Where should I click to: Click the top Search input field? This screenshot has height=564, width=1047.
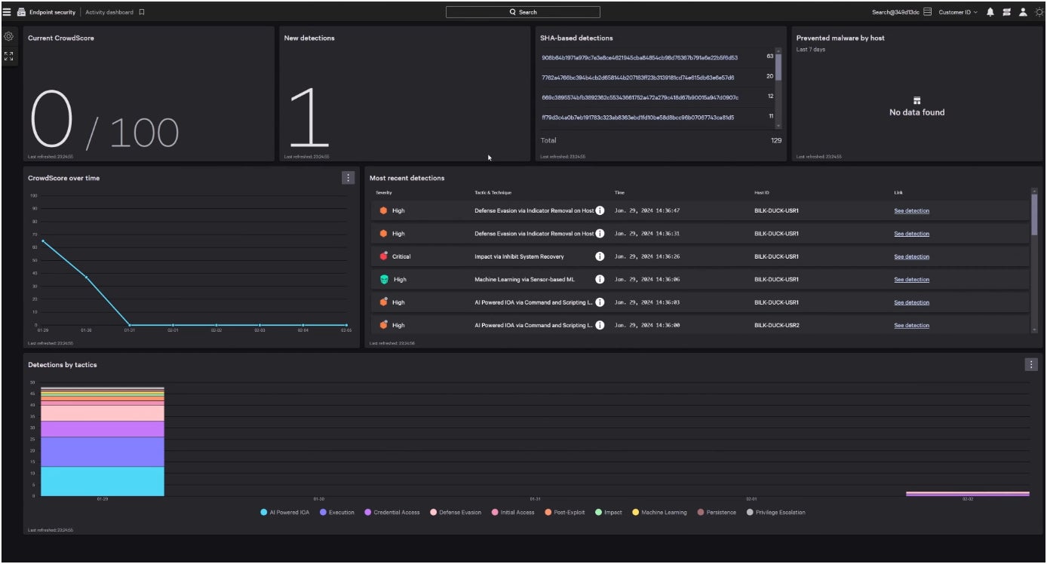click(x=523, y=12)
